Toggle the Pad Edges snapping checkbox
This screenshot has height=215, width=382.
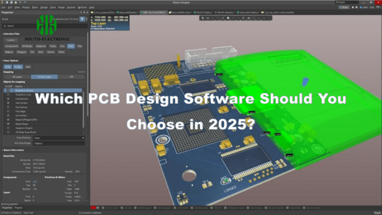click(8, 111)
